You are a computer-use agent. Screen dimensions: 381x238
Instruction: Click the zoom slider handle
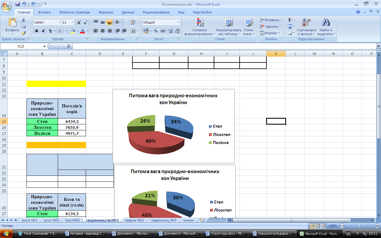coord(360,226)
